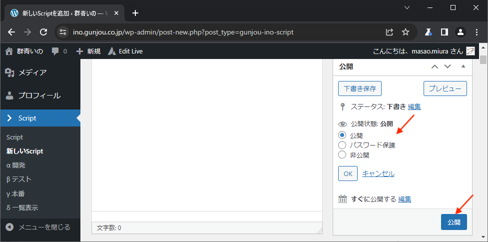Click the 下書き保存 button
Screen dimensions: 488x242
tap(360, 88)
